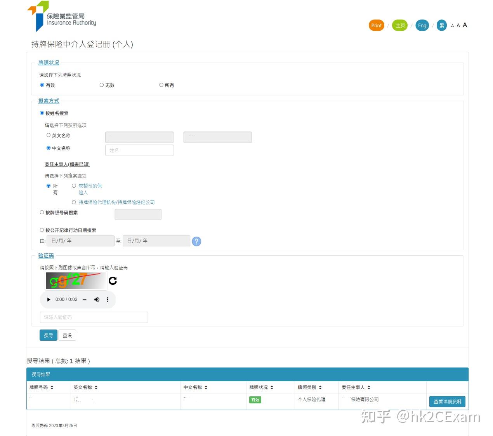This screenshot has height=436, width=493.
Task: Choose 按姓名搜索 search method
Action: click(42, 113)
